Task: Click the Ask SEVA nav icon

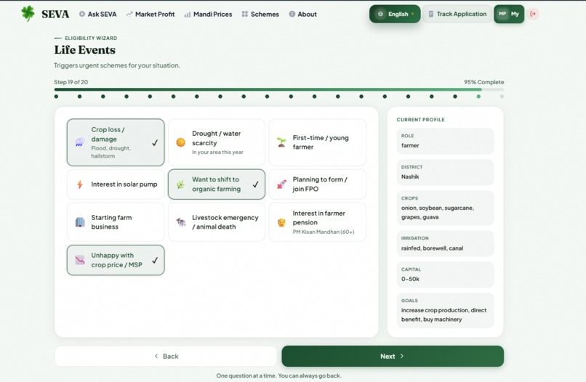Action: 82,15
